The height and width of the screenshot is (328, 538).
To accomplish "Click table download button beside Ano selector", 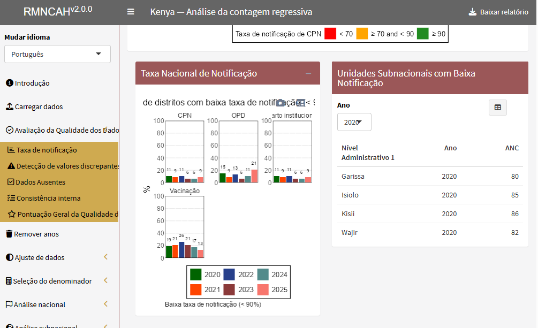I will [498, 108].
